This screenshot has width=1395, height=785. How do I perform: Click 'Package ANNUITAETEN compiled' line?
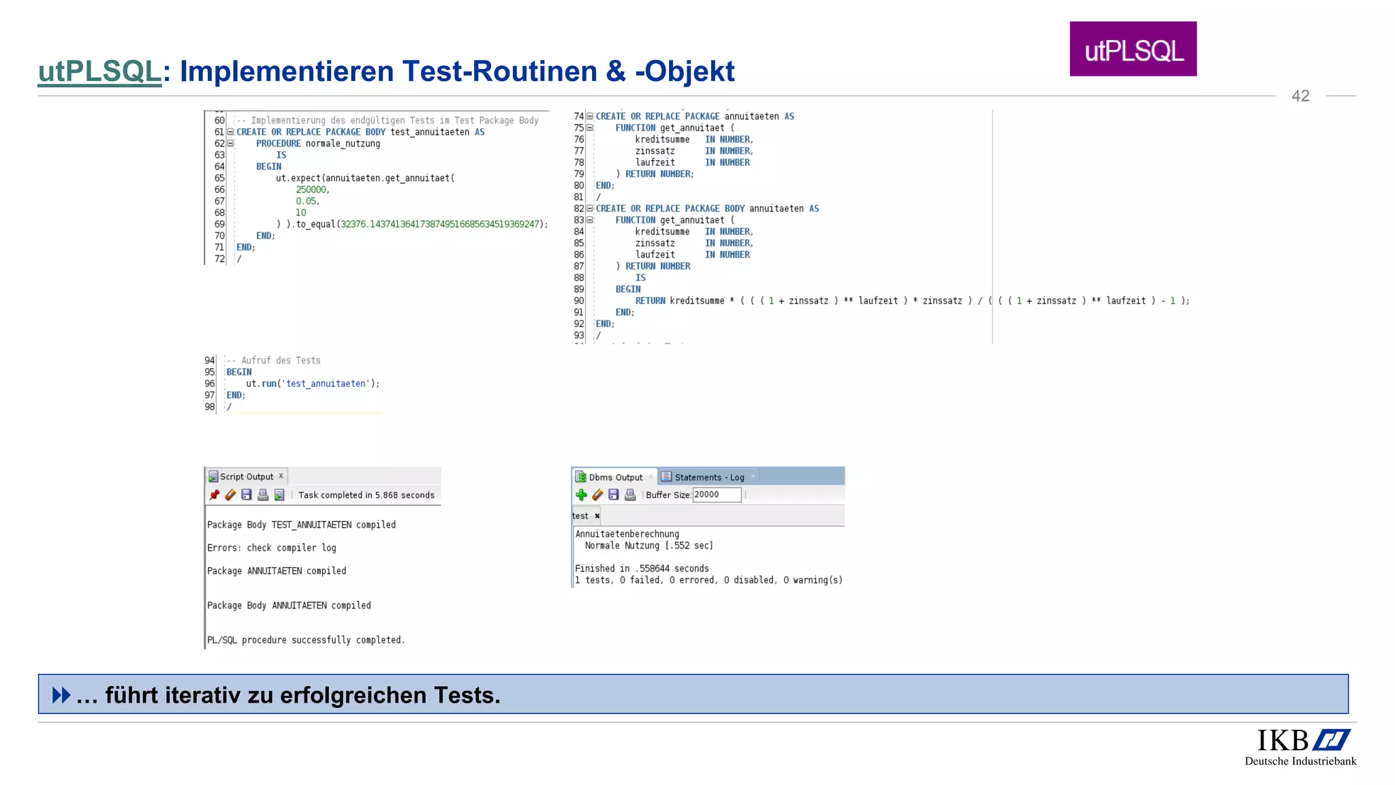(277, 571)
